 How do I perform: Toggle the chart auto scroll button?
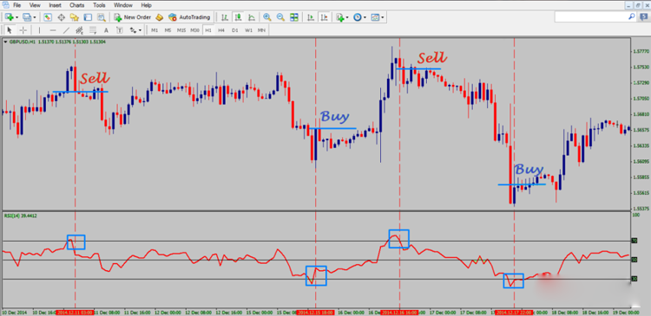(x=311, y=17)
